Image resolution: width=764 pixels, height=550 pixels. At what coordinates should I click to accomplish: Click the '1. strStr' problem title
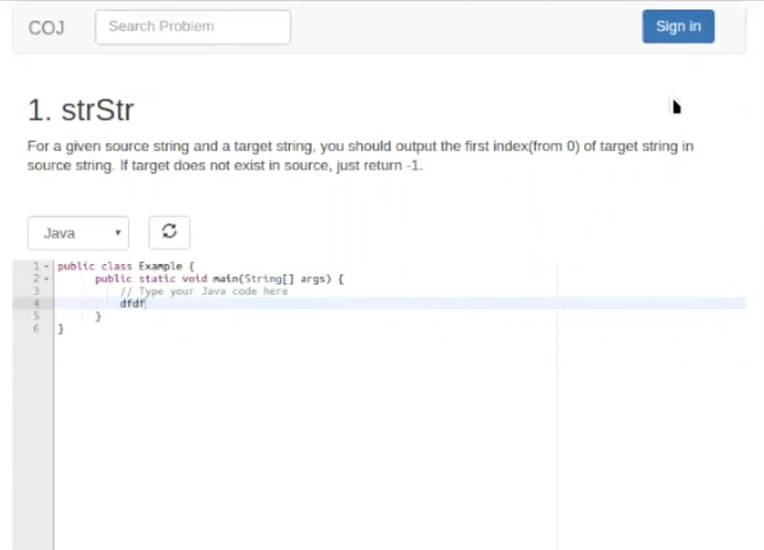[81, 110]
